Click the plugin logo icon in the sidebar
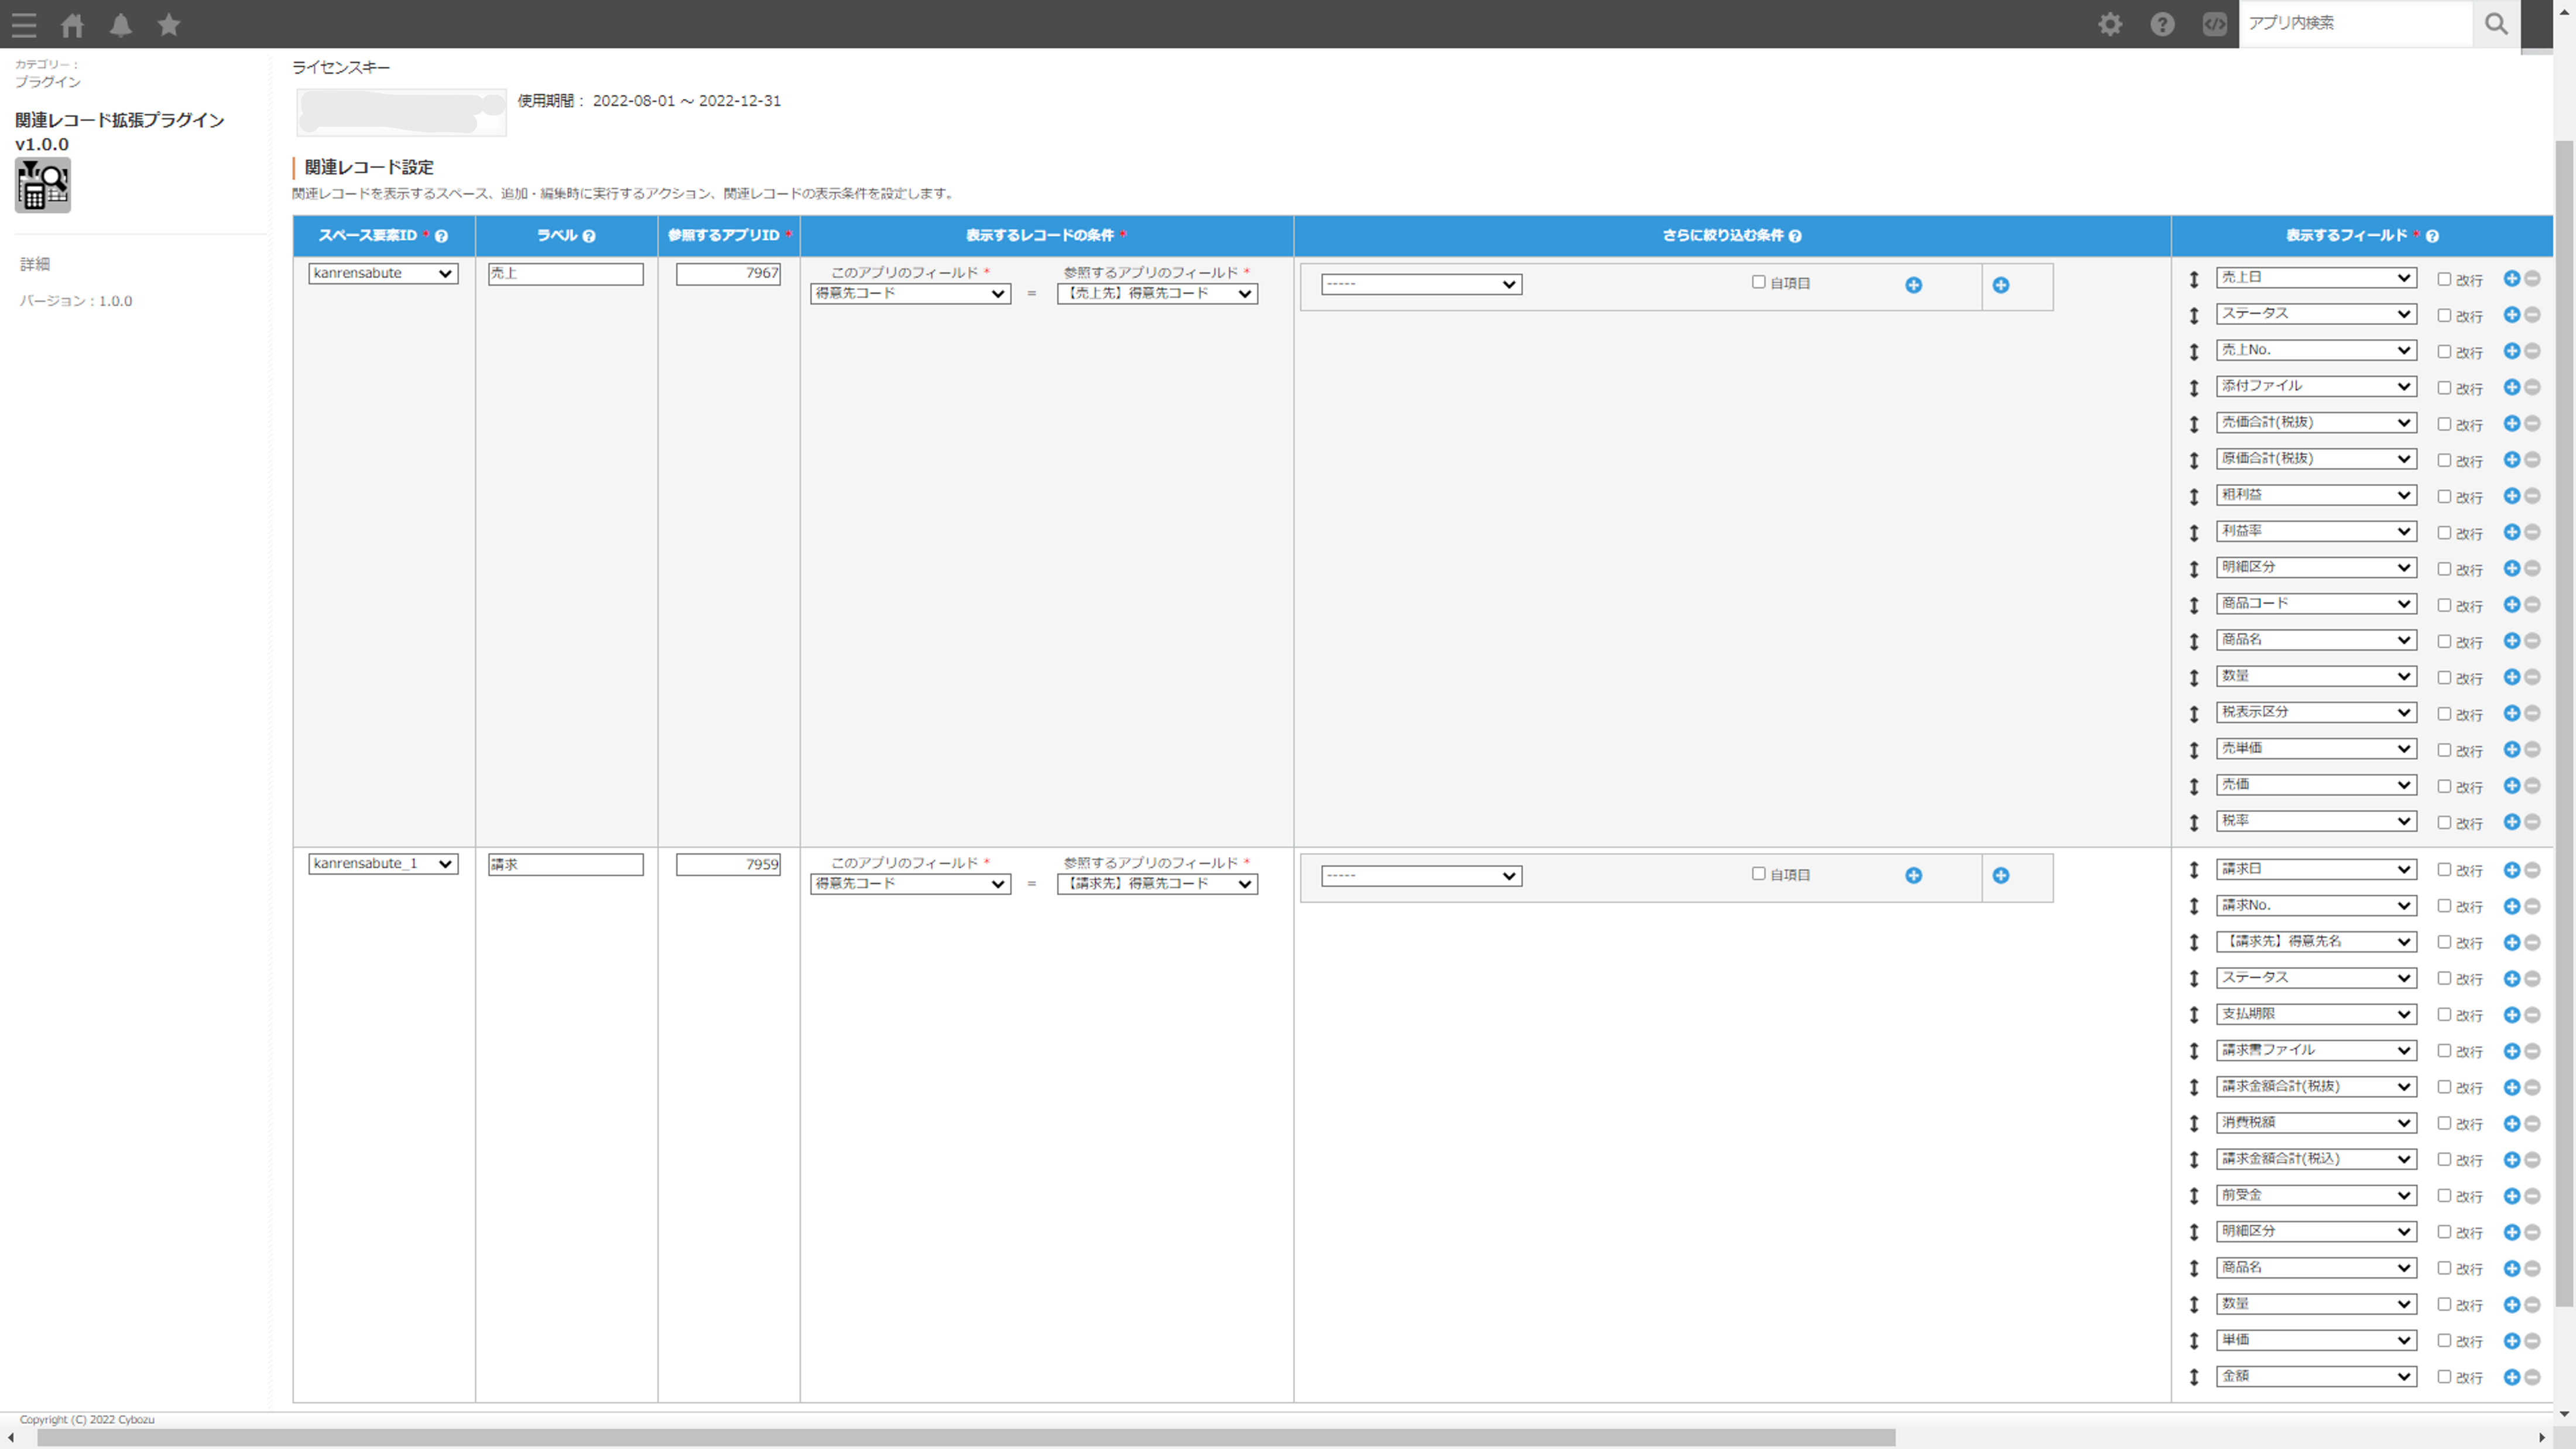Viewport: 2576px width, 1449px height. click(x=43, y=186)
